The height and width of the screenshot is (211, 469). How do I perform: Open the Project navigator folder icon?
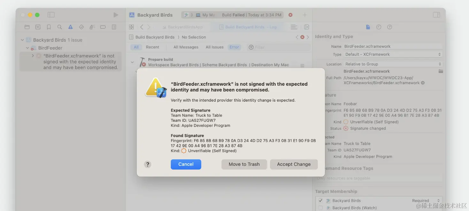(x=27, y=27)
